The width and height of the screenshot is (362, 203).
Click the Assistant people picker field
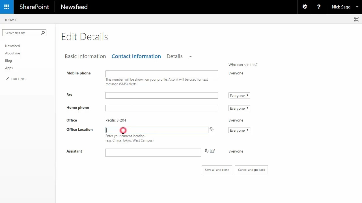tap(153, 153)
